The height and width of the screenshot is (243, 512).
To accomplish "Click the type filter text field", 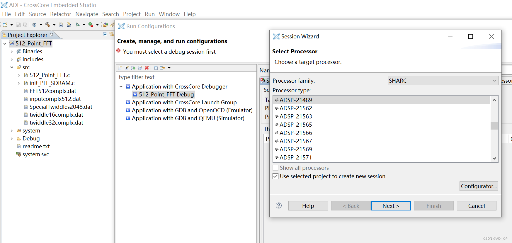I will [x=186, y=77].
